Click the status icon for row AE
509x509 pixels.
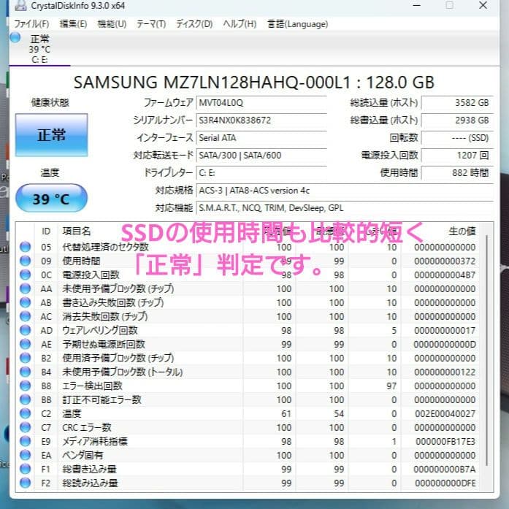coord(25,344)
